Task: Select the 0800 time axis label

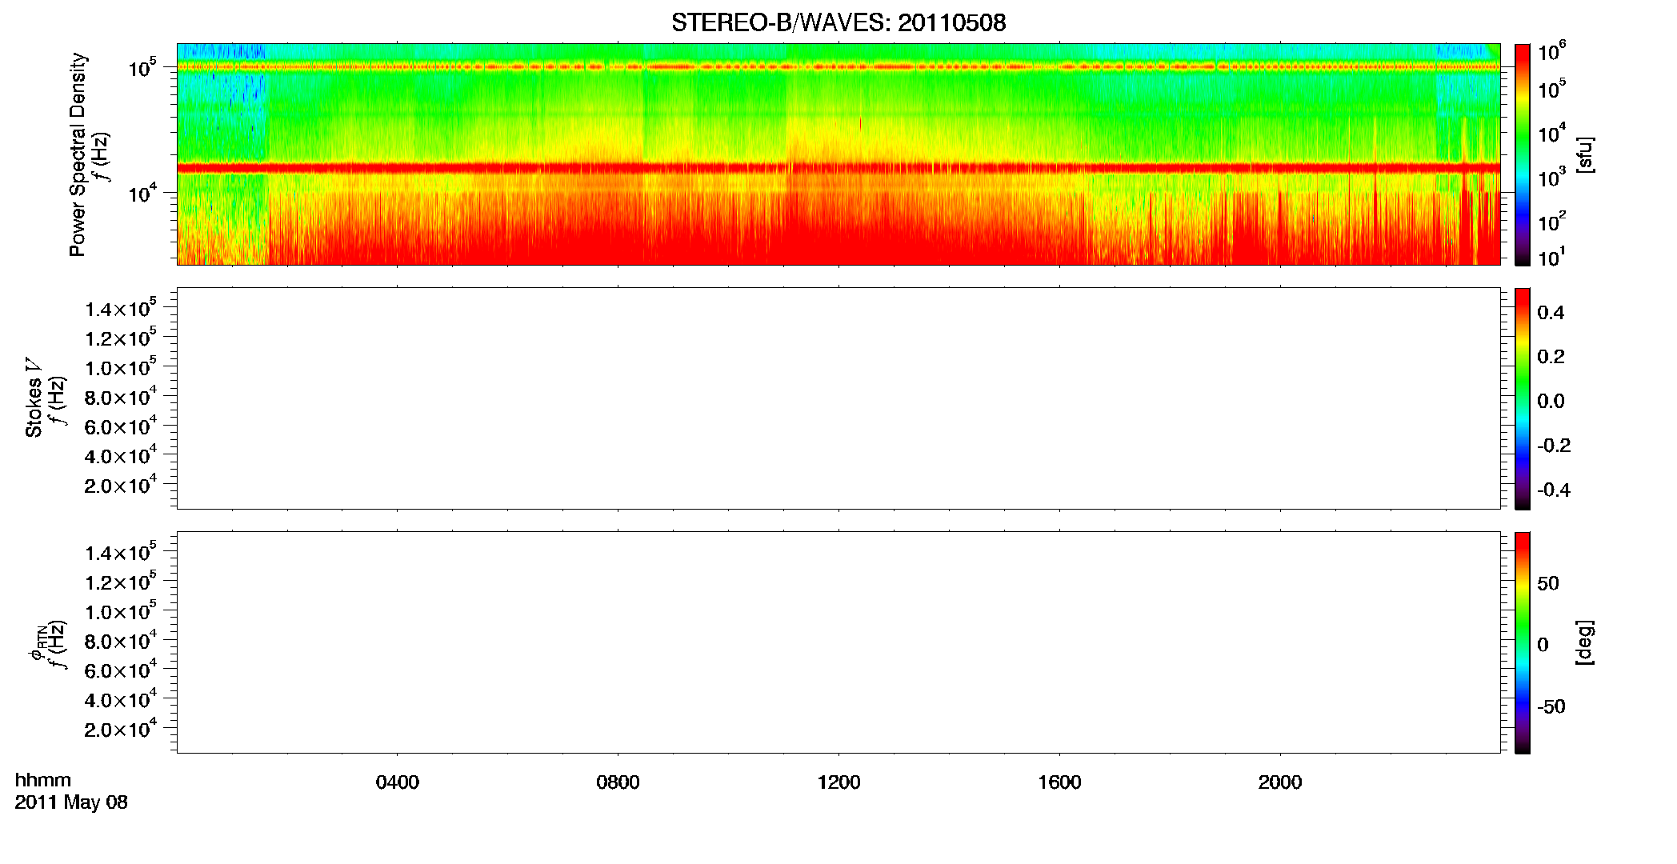Action: coord(618,782)
